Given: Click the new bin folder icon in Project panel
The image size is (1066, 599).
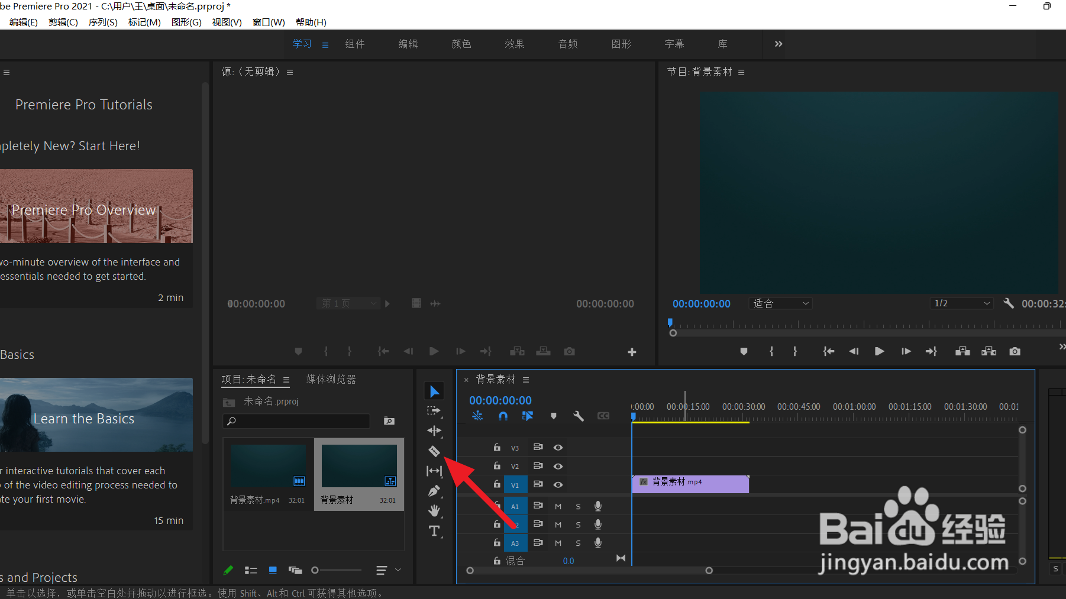Looking at the screenshot, I should coord(389,421).
